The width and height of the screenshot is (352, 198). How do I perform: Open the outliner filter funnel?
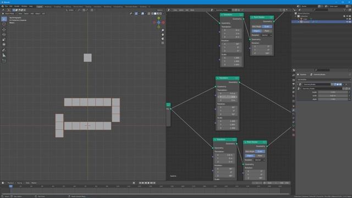pyautogui.click(x=345, y=10)
